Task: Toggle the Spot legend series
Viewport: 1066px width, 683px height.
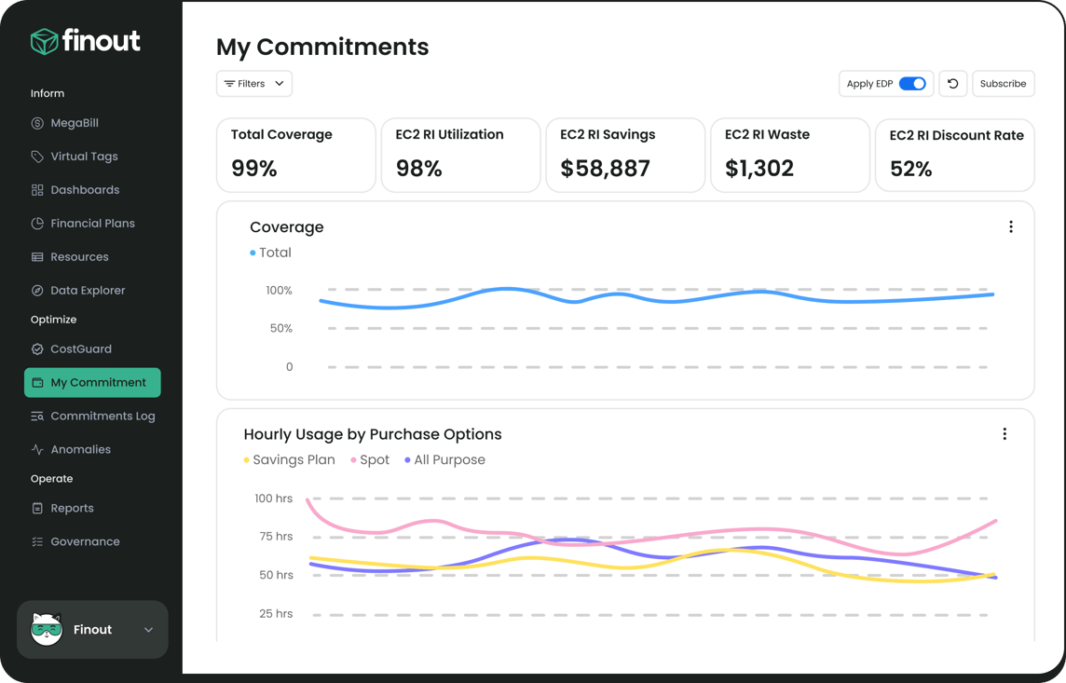Action: tap(371, 460)
